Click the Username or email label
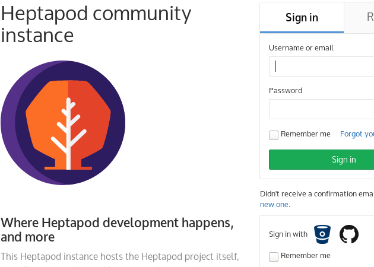374x267 pixels. 301,48
